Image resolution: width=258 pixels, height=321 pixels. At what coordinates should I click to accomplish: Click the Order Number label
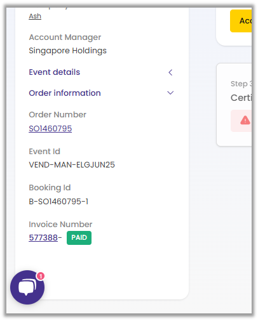coord(58,115)
